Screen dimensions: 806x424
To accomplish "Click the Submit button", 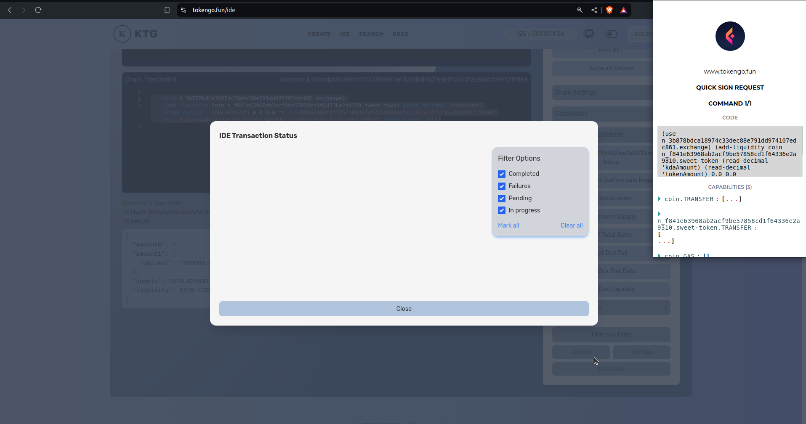I will pos(580,352).
